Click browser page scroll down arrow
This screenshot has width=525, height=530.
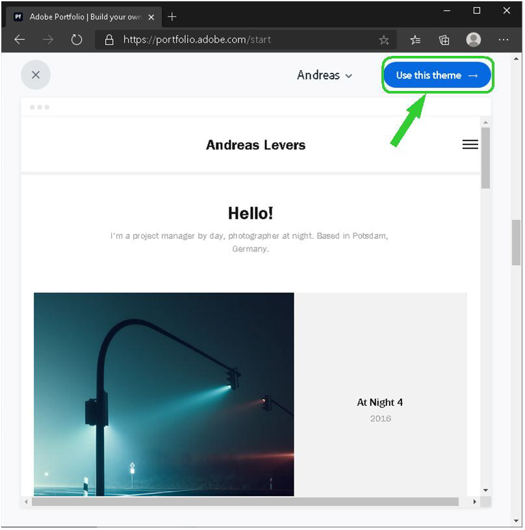click(x=516, y=521)
